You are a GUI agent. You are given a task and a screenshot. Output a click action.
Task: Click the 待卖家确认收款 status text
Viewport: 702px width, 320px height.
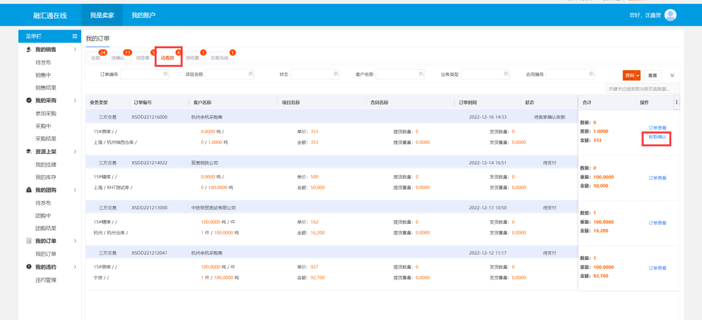(549, 117)
